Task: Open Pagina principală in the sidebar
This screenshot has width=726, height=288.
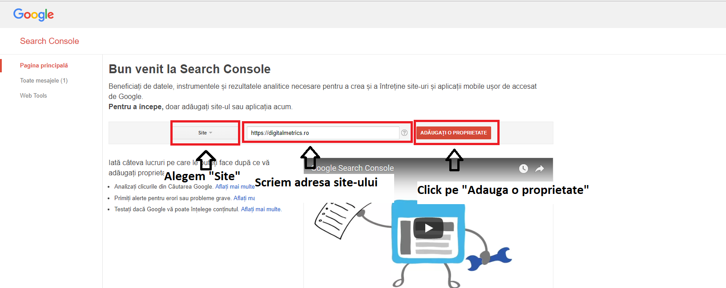Action: (x=44, y=65)
